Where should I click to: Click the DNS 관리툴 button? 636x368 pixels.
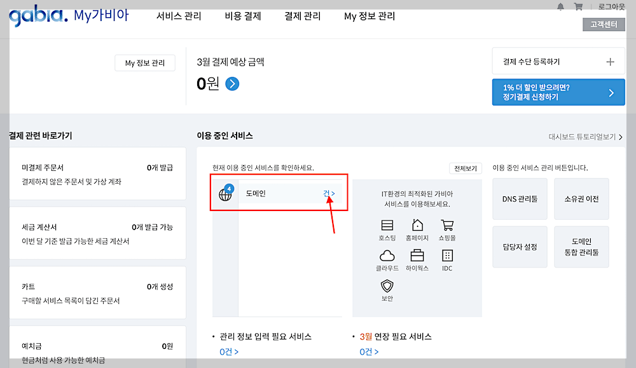[519, 198]
